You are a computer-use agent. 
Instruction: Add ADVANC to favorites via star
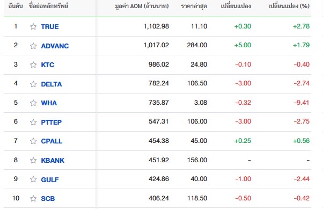(x=33, y=46)
